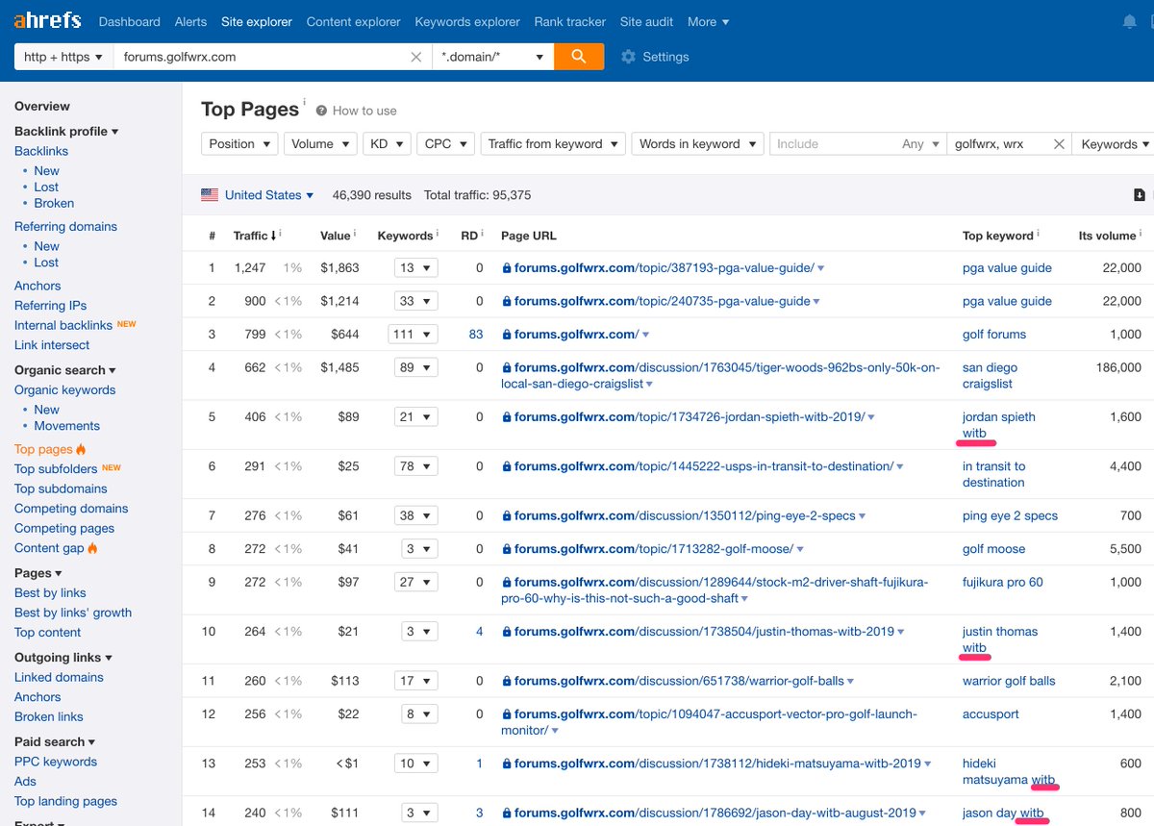Open Broken under Backlinks in the sidebar
The image size is (1154, 826).
point(54,203)
